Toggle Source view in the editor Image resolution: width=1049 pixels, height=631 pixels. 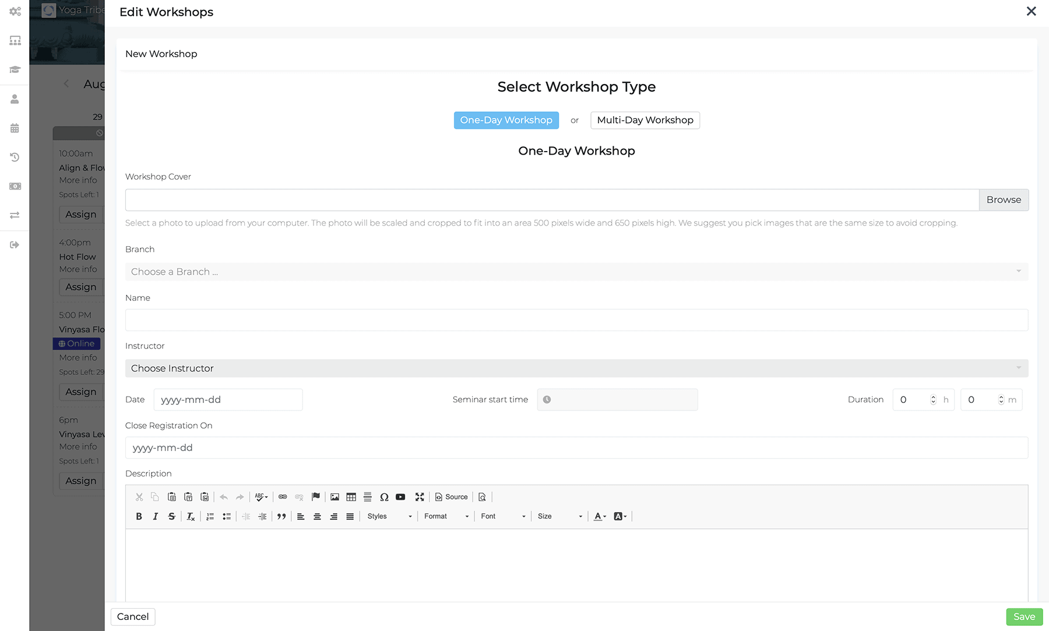452,497
